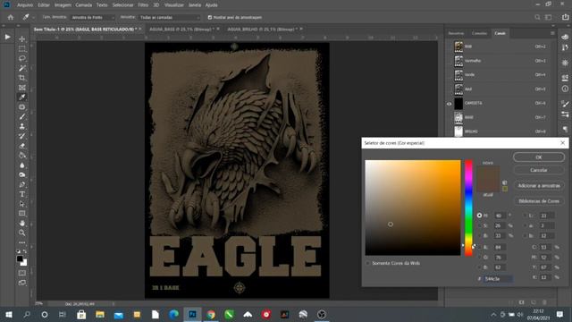Go to Photoshop Home screen icon
The width and height of the screenshot is (572, 322).
pyautogui.click(x=10, y=17)
